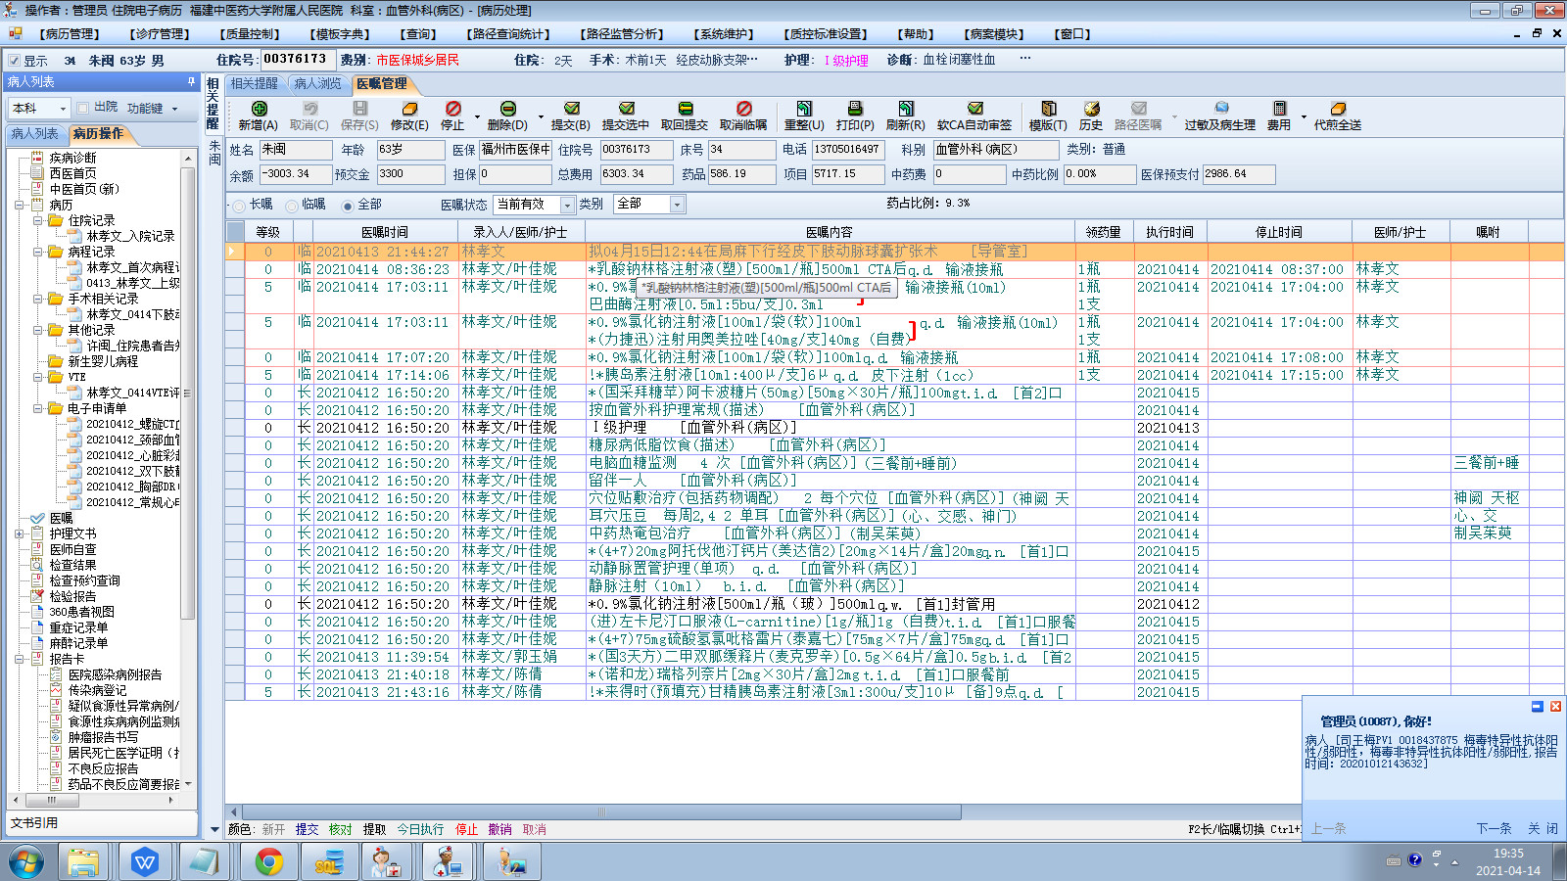The height and width of the screenshot is (881, 1567).
Task: Click the 删除(D) delete icon
Action: [507, 109]
